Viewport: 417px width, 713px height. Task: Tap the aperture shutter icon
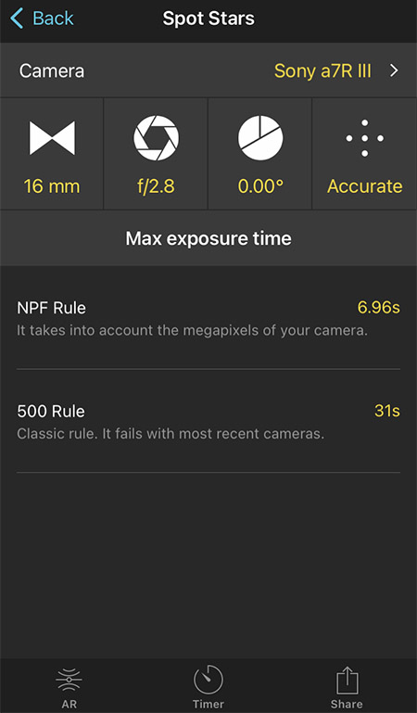pos(156,138)
